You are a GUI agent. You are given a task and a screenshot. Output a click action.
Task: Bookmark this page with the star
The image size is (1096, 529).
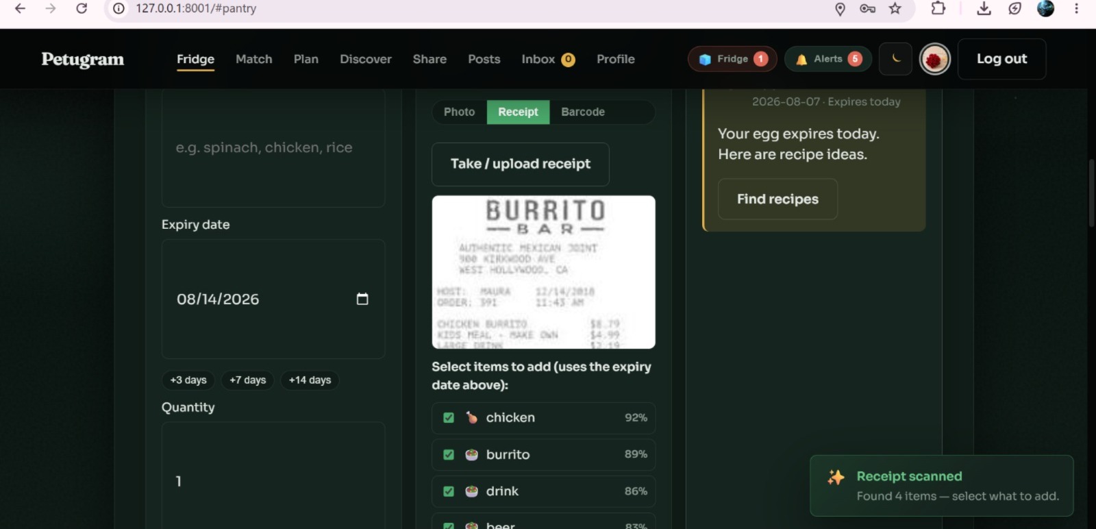pyautogui.click(x=895, y=8)
